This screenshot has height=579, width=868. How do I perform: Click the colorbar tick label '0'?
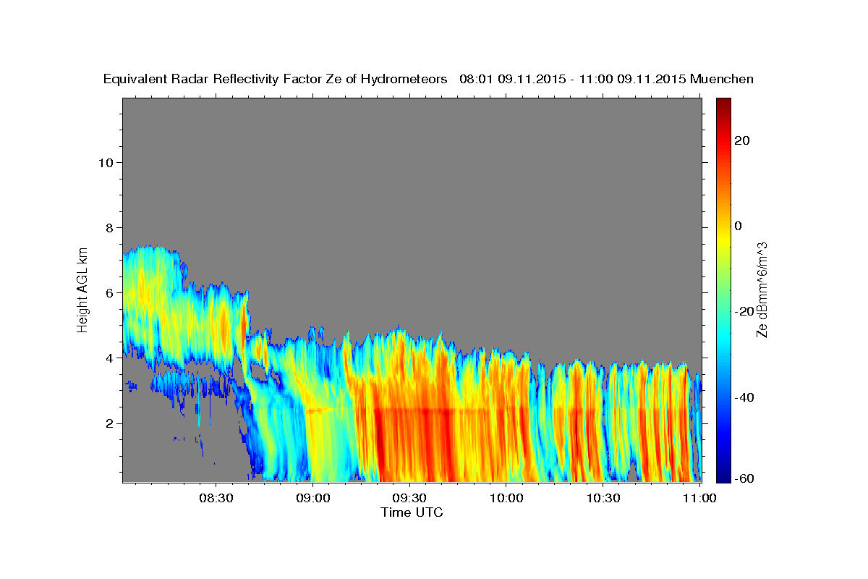click(738, 226)
